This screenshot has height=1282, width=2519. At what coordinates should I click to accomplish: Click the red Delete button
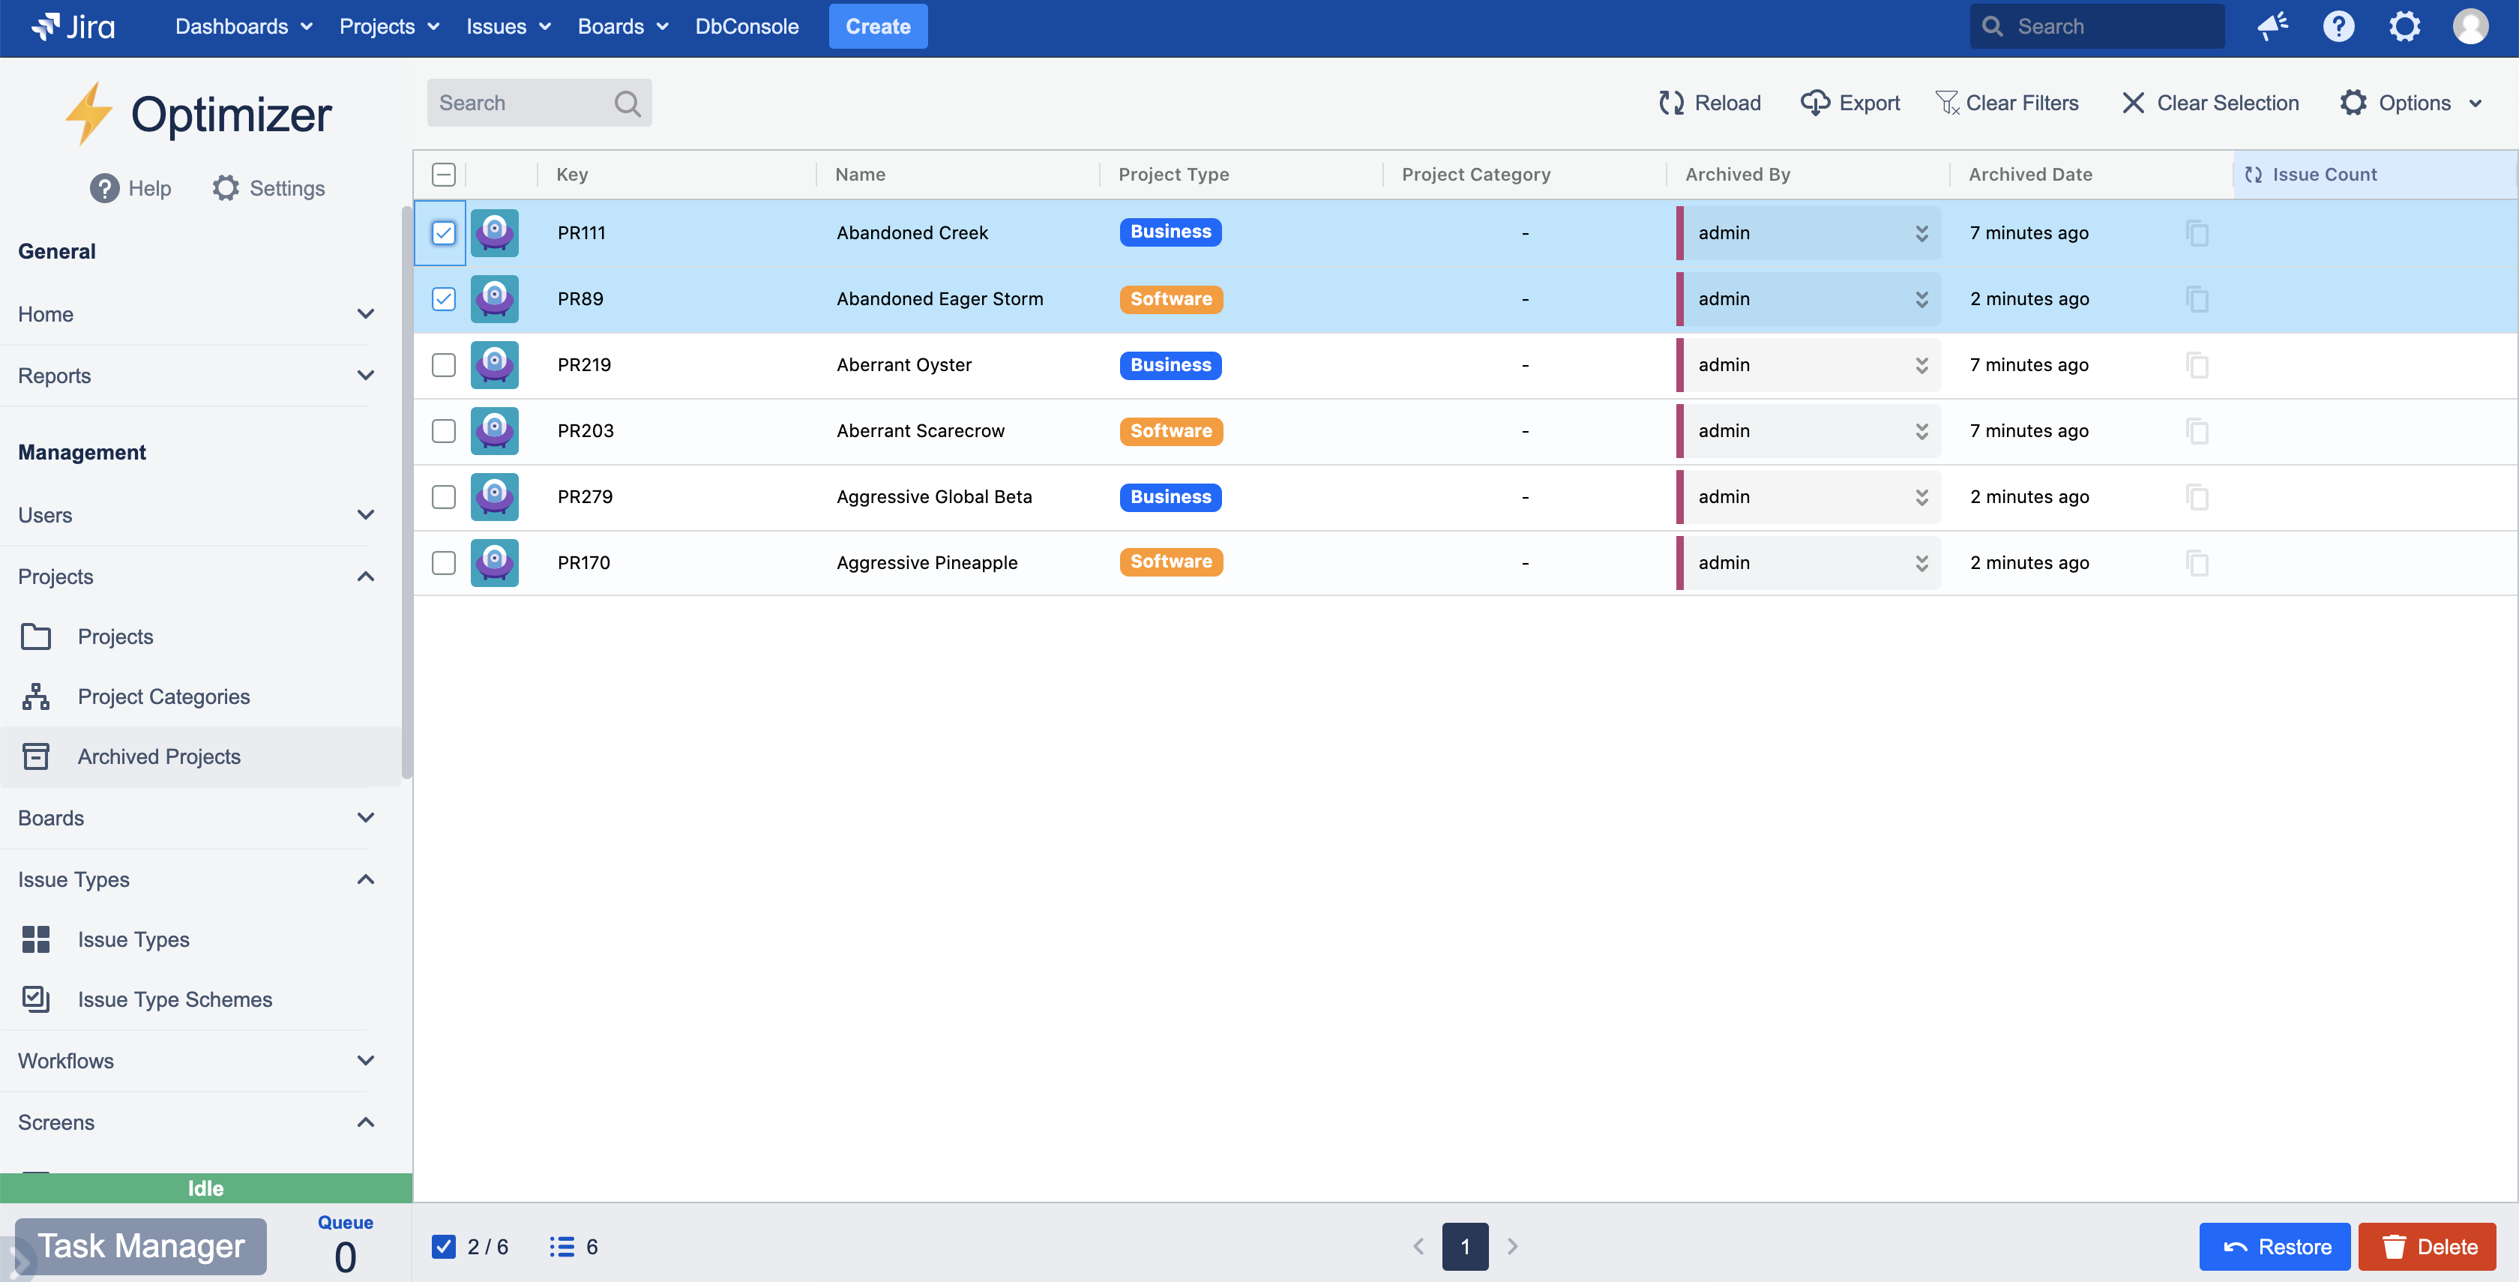pyautogui.click(x=2427, y=1246)
